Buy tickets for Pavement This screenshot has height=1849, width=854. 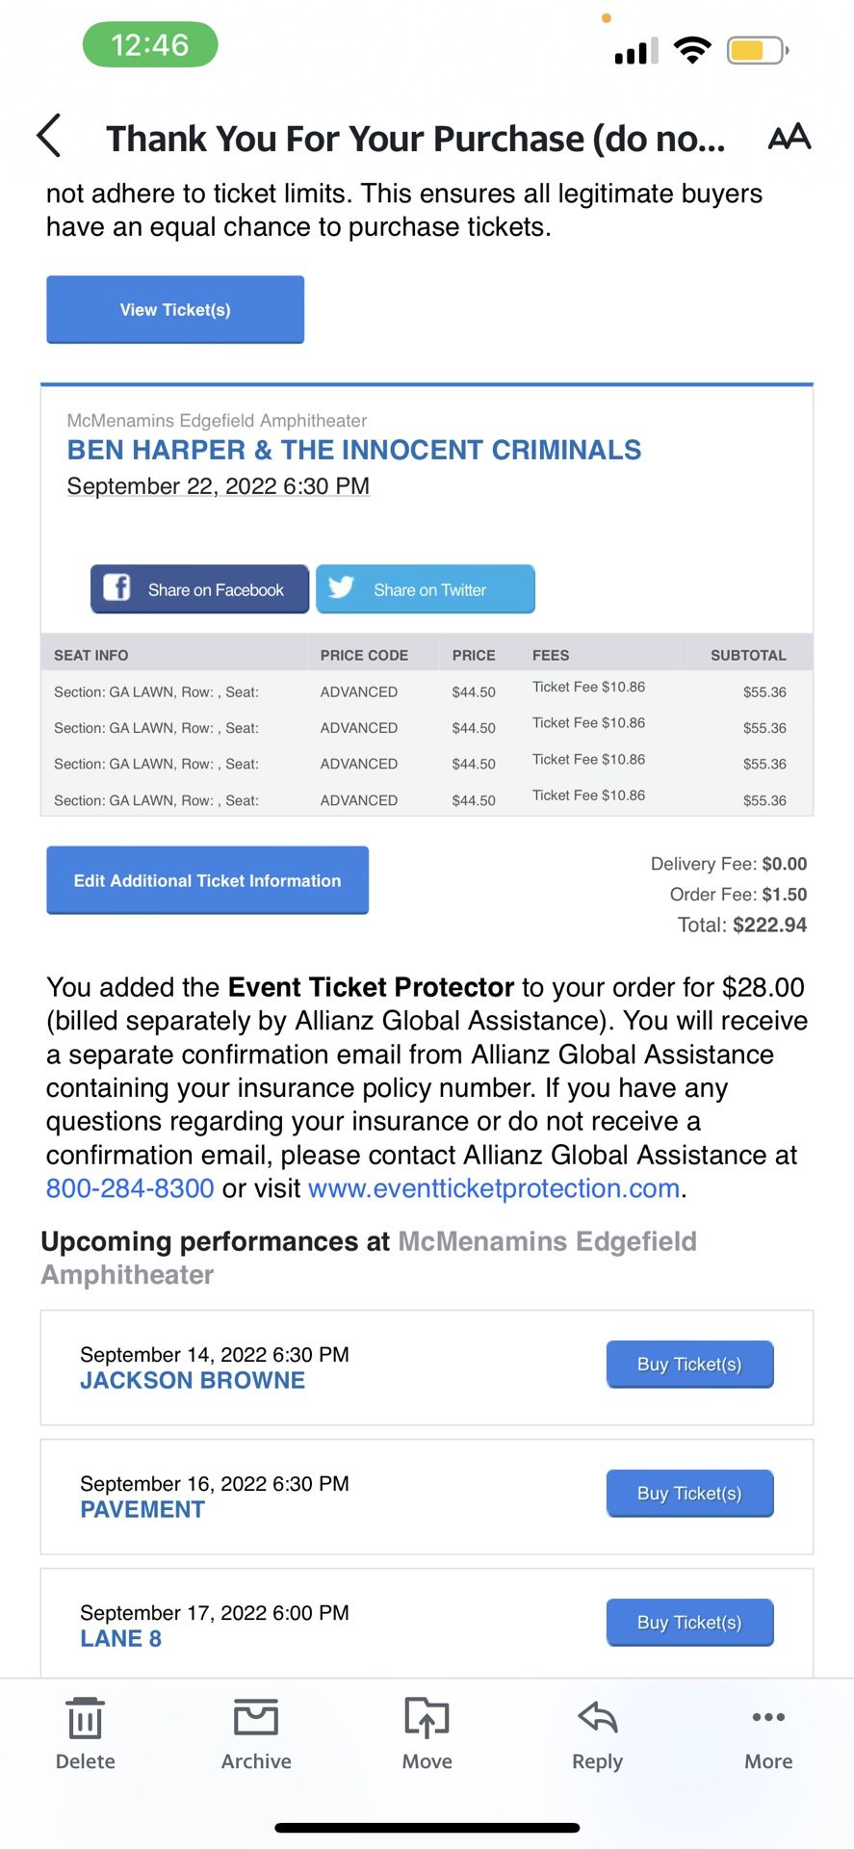(689, 1493)
